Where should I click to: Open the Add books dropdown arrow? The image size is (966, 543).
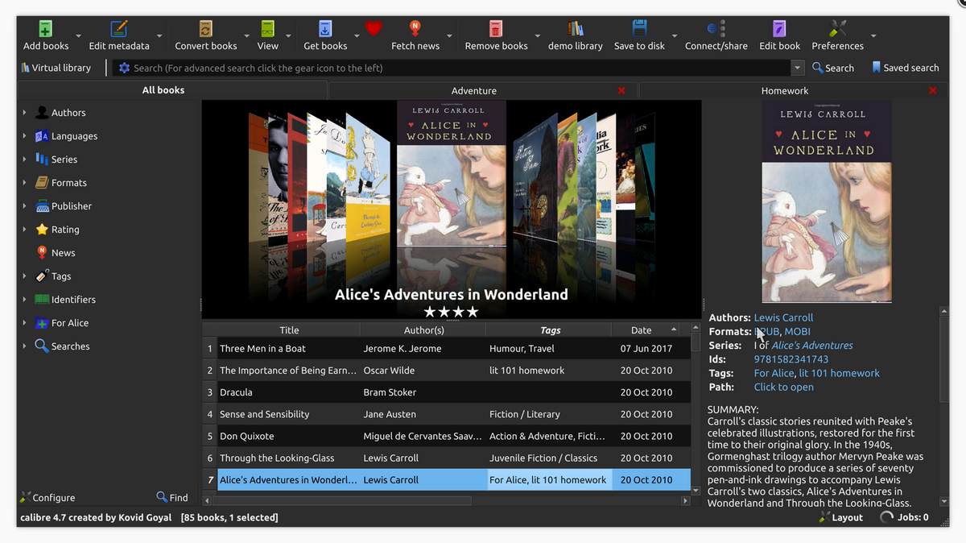[x=78, y=35]
